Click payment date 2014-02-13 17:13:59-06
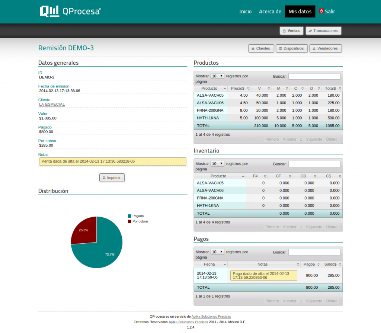Screen dimensions: 381x333 pos(207,275)
